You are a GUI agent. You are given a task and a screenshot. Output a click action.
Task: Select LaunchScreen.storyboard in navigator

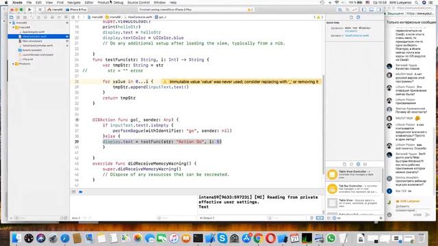coord(38,55)
